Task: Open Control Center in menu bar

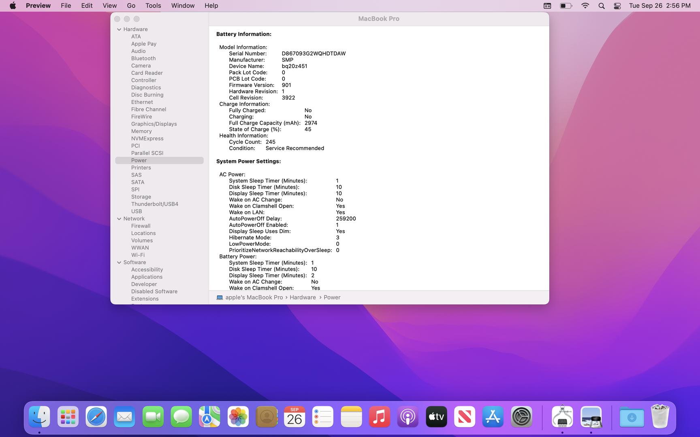Action: pyautogui.click(x=617, y=6)
